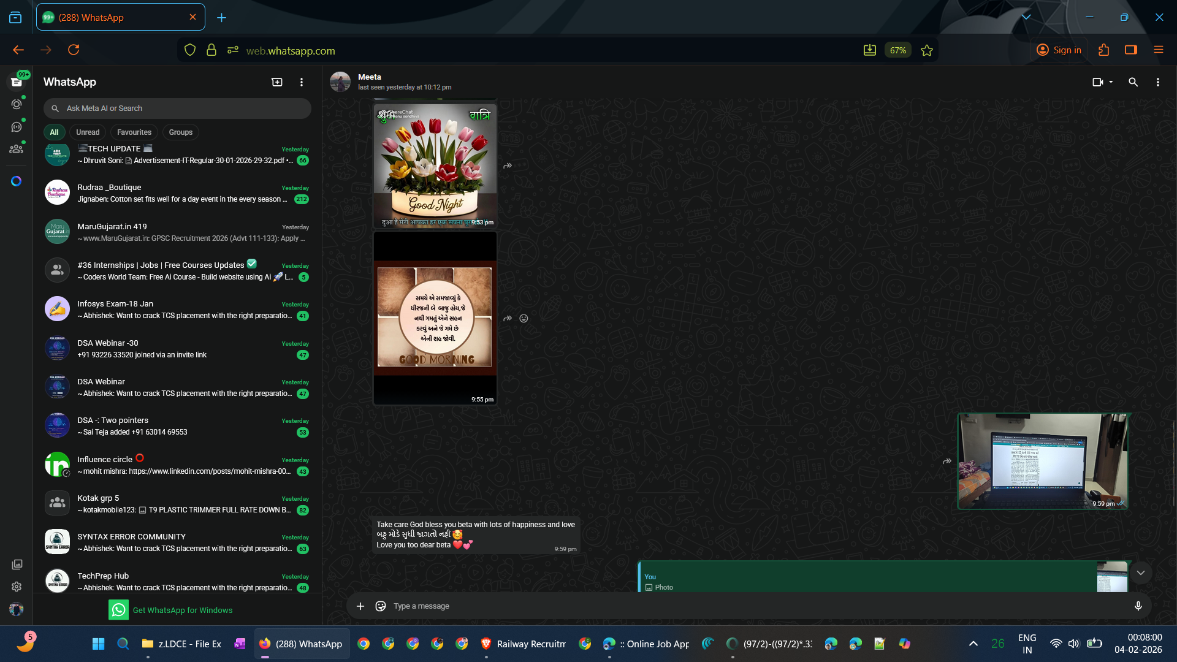The image size is (1177, 662).
Task: Click the microphone voice message icon
Action: point(1138,606)
